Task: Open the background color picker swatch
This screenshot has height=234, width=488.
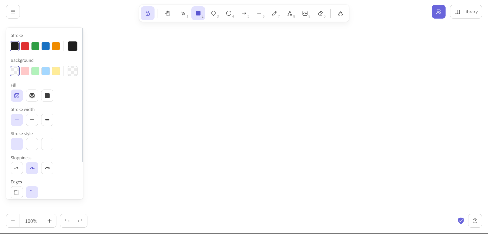Action: tap(72, 71)
